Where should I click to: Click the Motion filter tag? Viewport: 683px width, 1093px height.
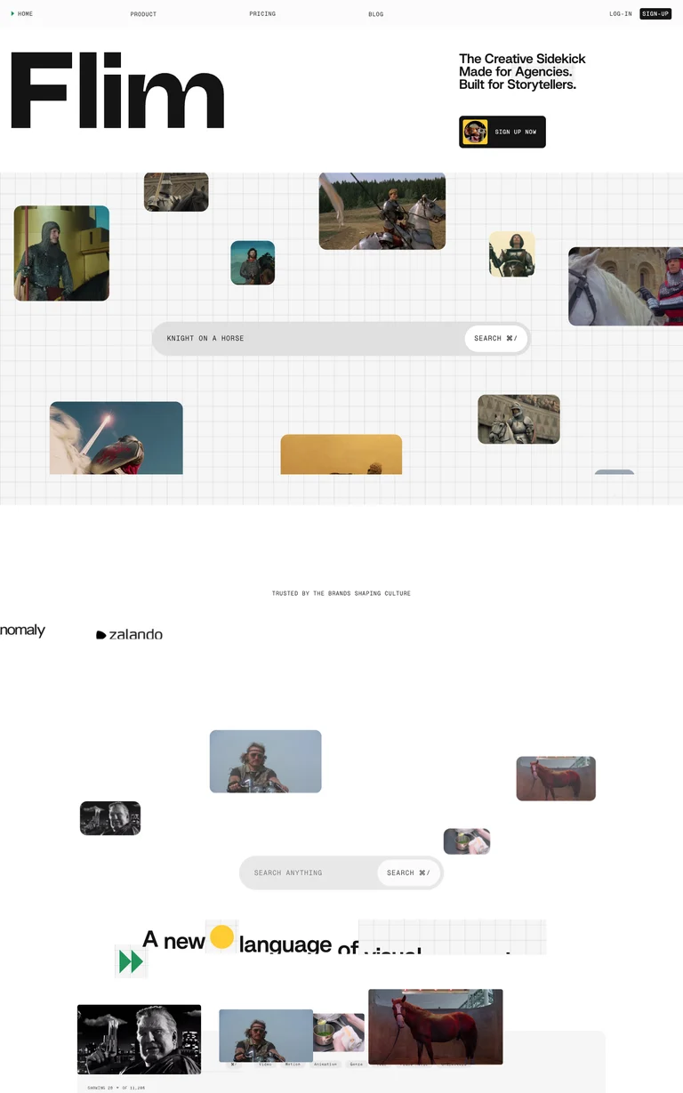pos(293,1065)
